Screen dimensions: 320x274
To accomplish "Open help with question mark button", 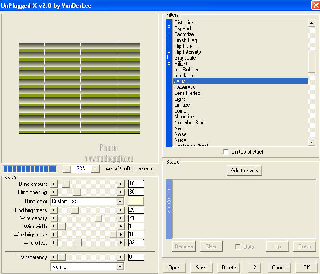I will 254,268.
